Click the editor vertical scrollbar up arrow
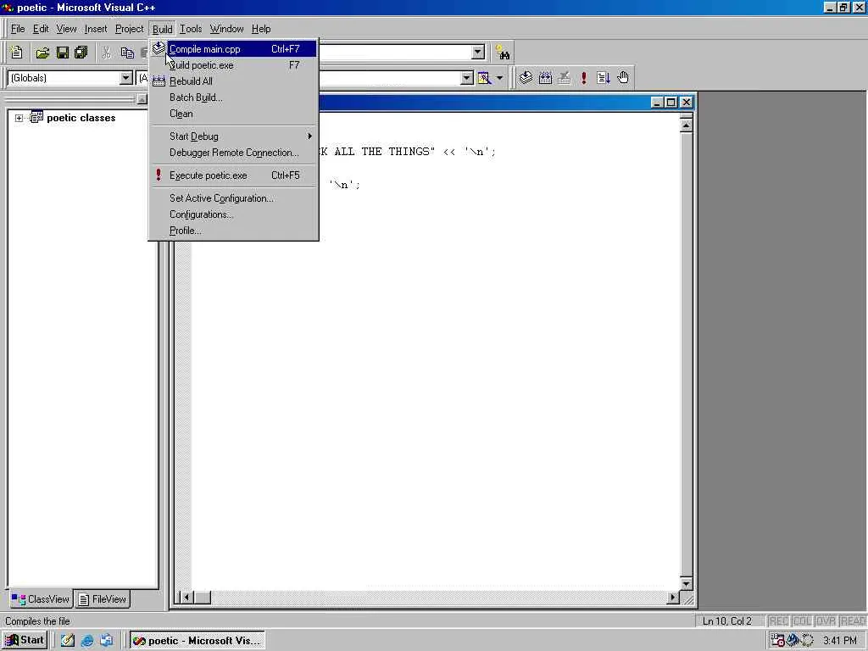868x651 pixels. pyautogui.click(x=686, y=125)
